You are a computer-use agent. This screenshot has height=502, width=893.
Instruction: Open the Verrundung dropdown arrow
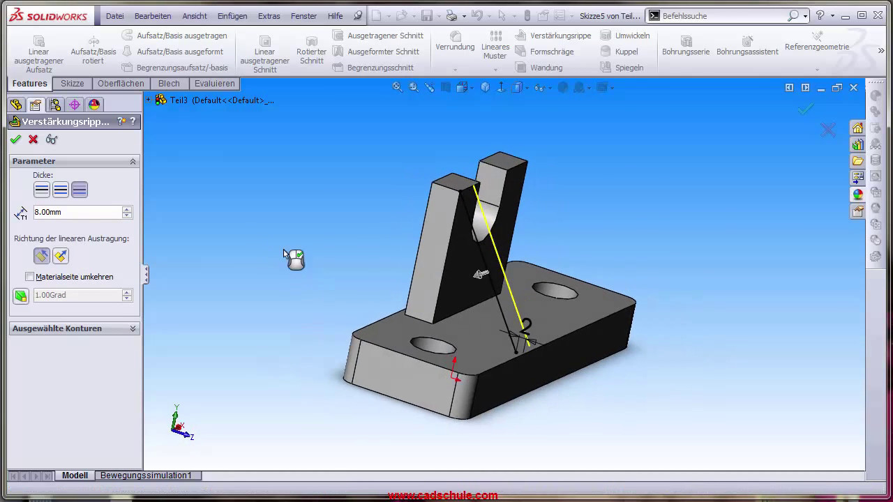click(x=455, y=70)
